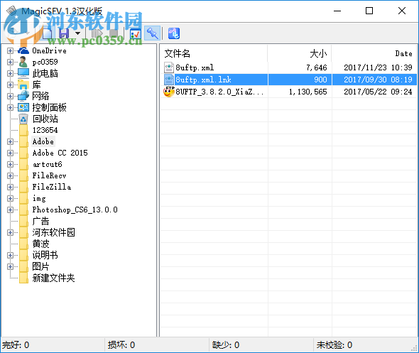Expand the Adobe folder node
This screenshot has height=353, width=419.
(10, 141)
